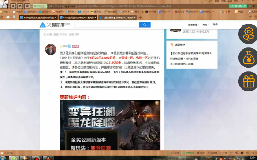Click the red record icon in taskbar
257x160 pixels.
pyautogui.click(x=37, y=158)
